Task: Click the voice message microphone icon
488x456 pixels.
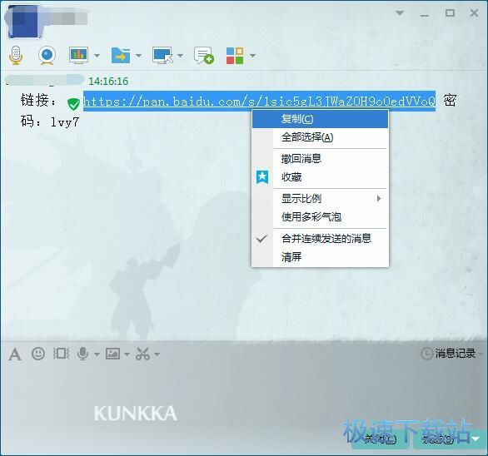Action: coord(82,354)
